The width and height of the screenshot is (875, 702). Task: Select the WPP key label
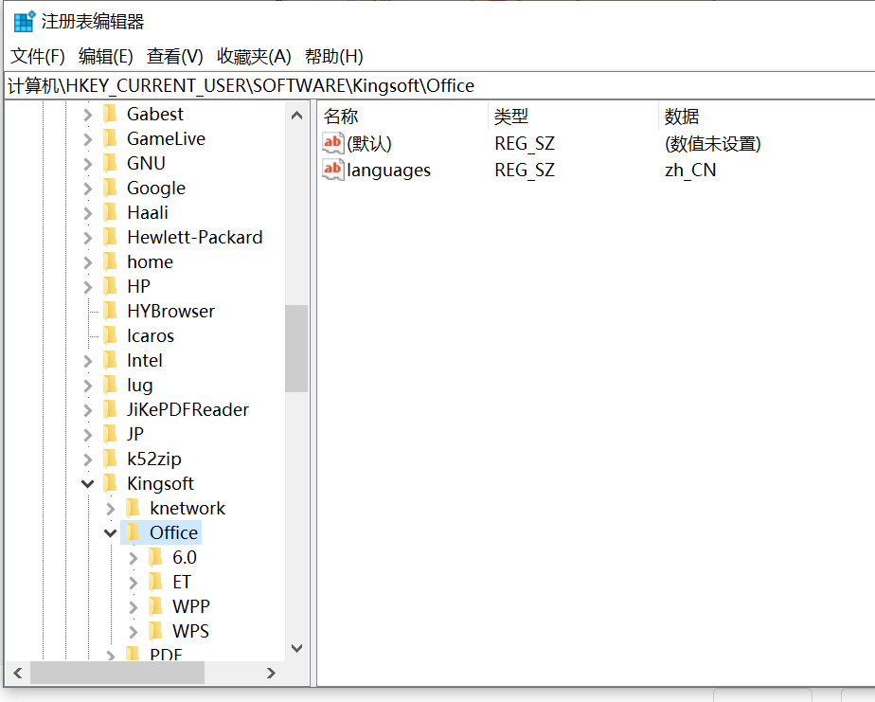(x=191, y=606)
